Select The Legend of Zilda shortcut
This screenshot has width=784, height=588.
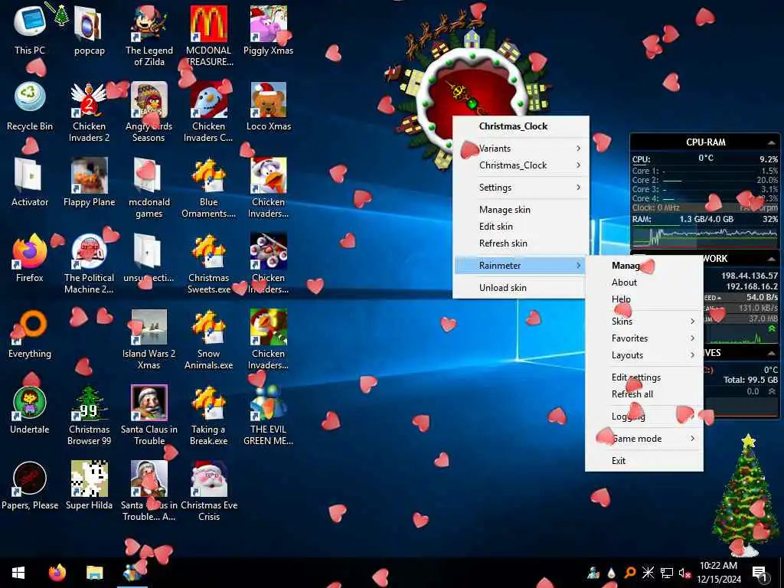(149, 36)
